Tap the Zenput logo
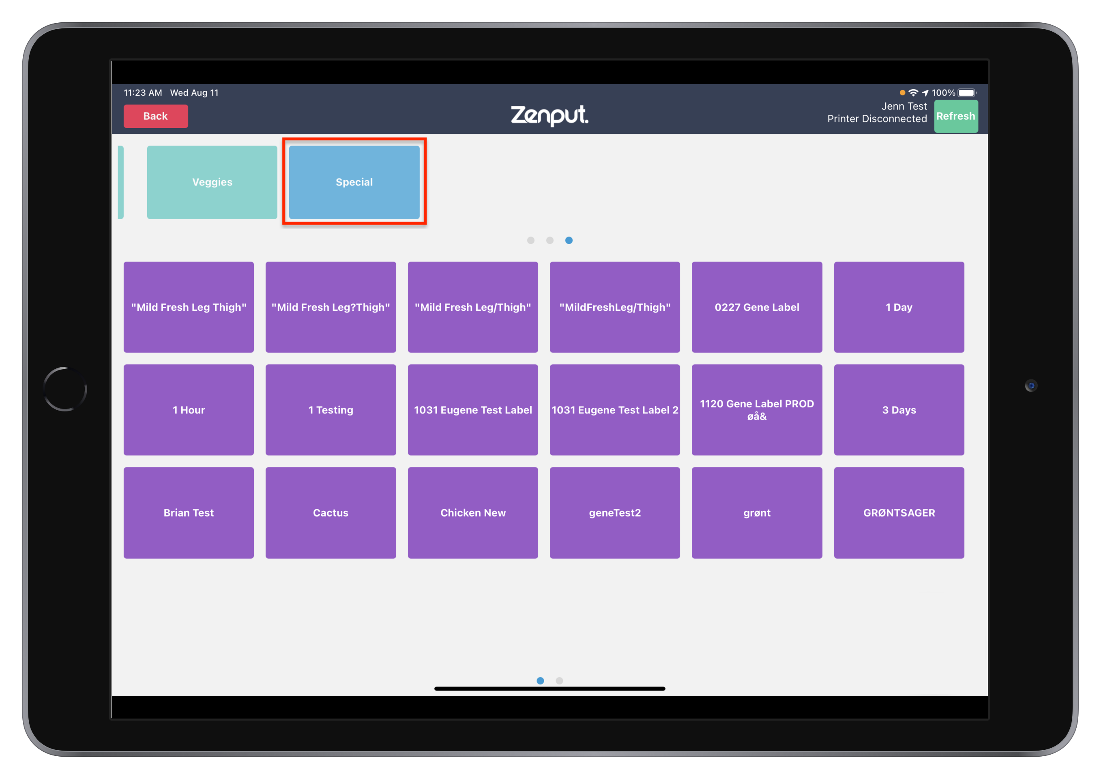 tap(549, 116)
